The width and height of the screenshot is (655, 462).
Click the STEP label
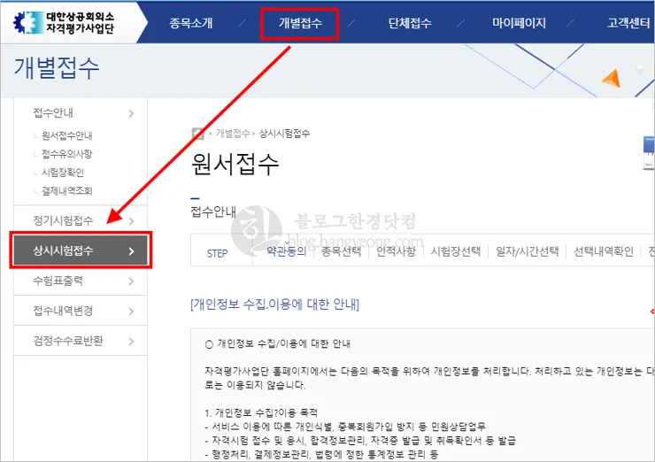217,253
